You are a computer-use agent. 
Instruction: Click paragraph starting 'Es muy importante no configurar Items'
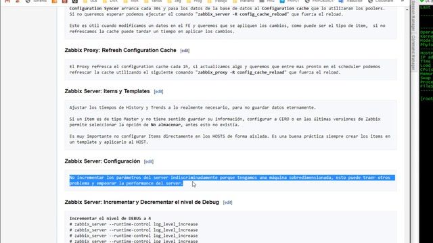pos(230,139)
